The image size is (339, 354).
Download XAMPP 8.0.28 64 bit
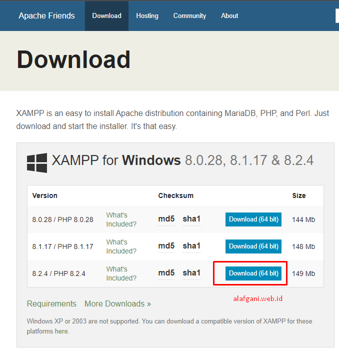[253, 219]
